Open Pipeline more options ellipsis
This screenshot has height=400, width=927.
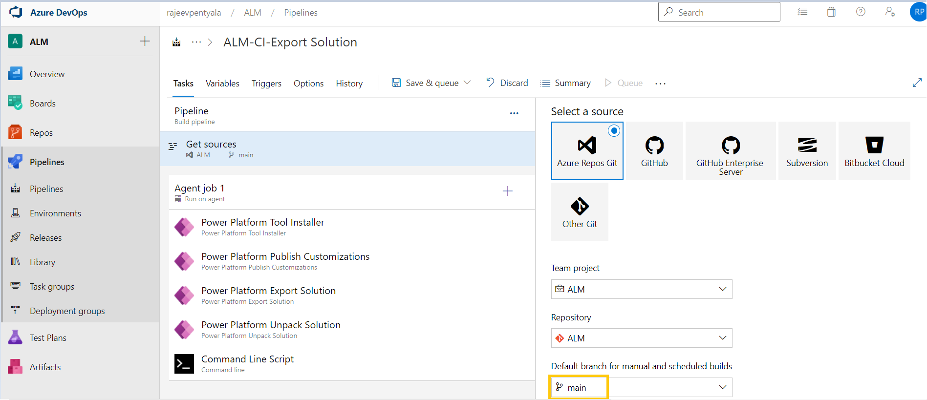514,113
